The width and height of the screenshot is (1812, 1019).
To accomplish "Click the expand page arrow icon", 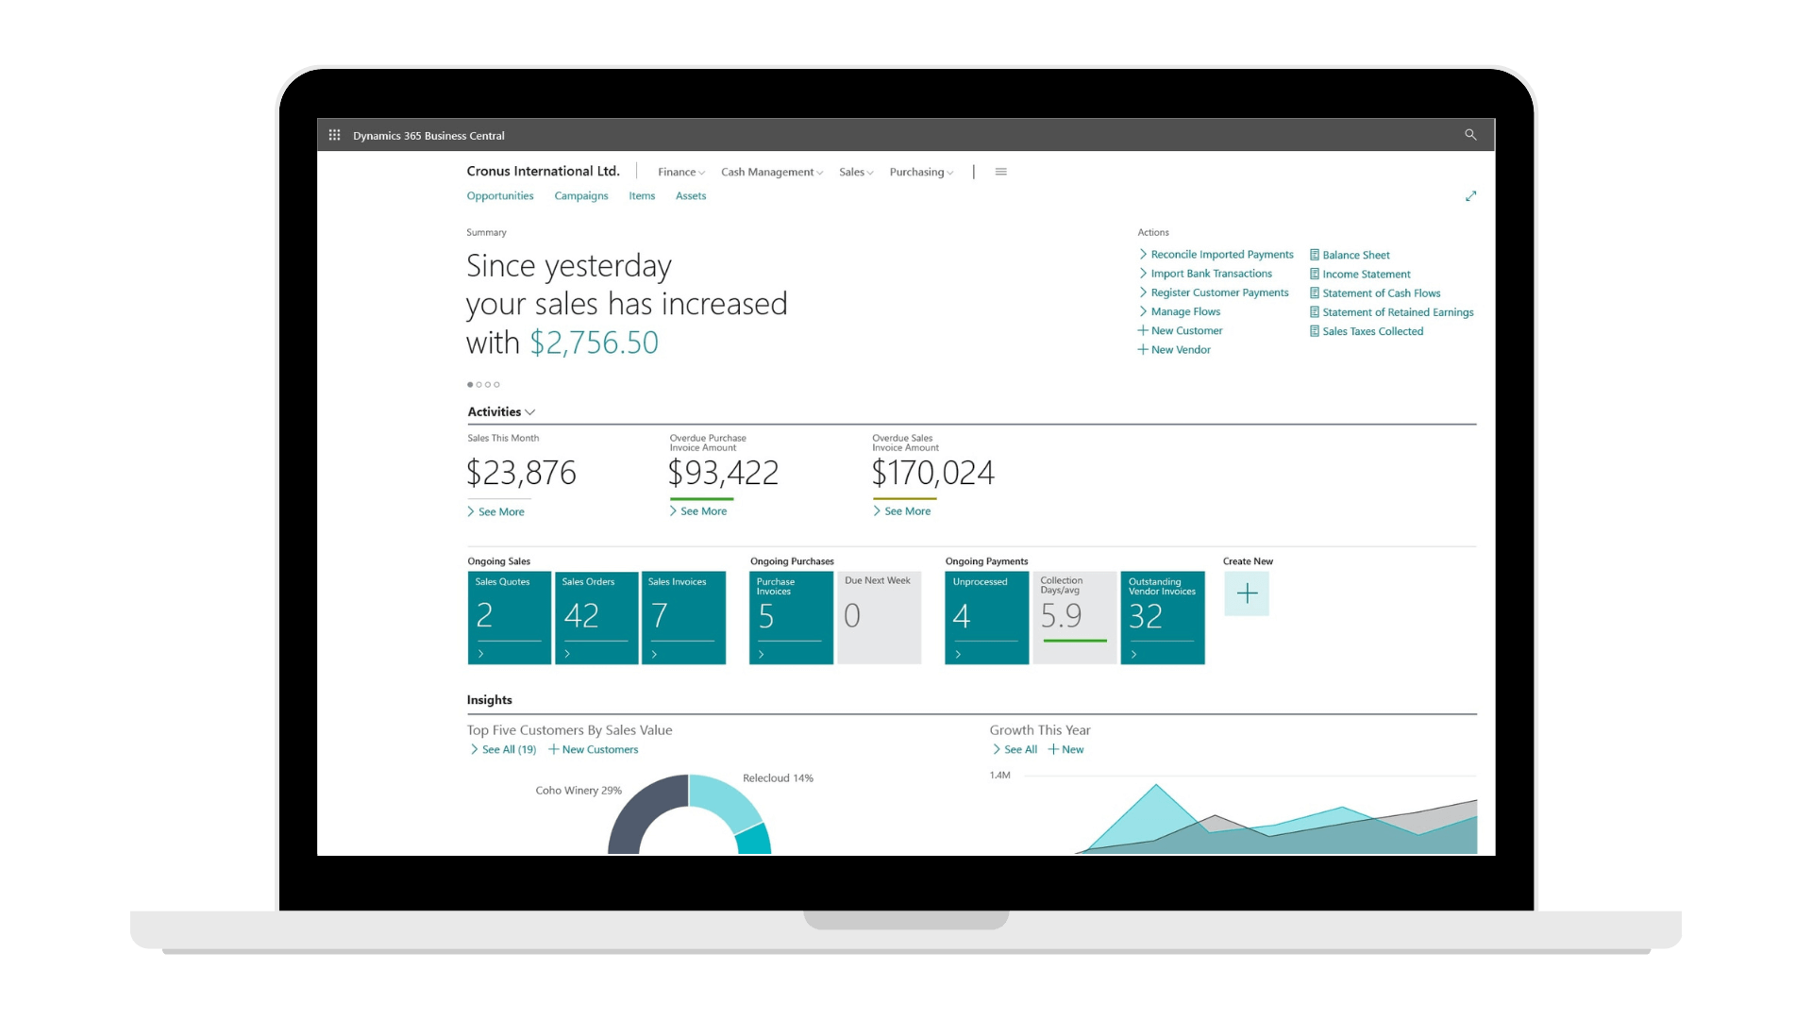I will coord(1470,196).
